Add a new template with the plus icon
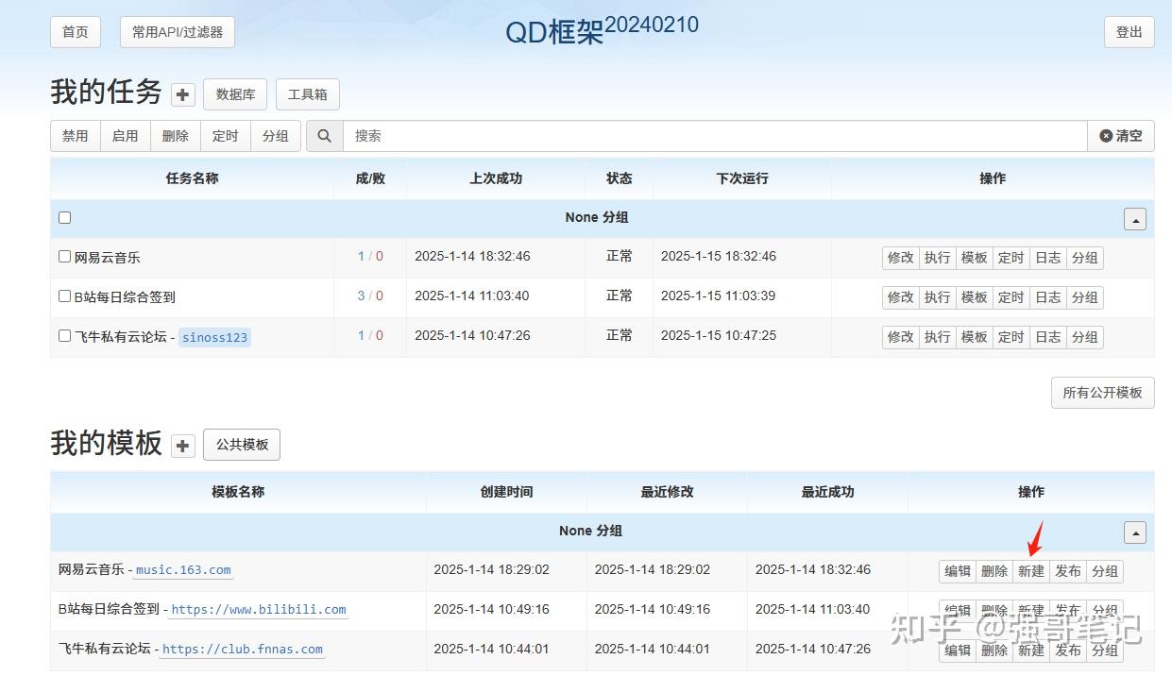This screenshot has width=1172, height=676. [x=182, y=445]
